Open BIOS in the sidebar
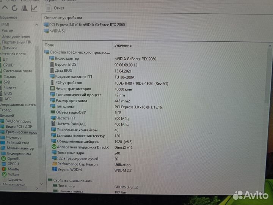 point(8,93)
